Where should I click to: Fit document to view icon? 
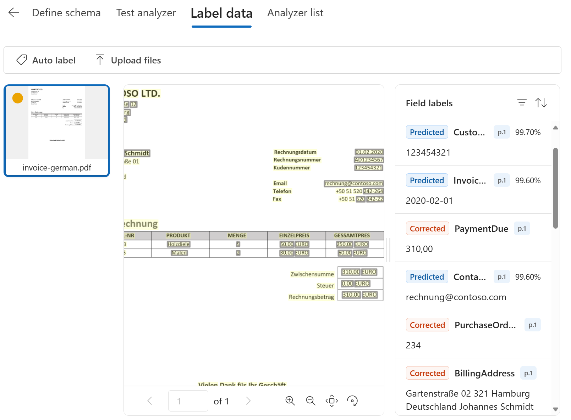[331, 401]
